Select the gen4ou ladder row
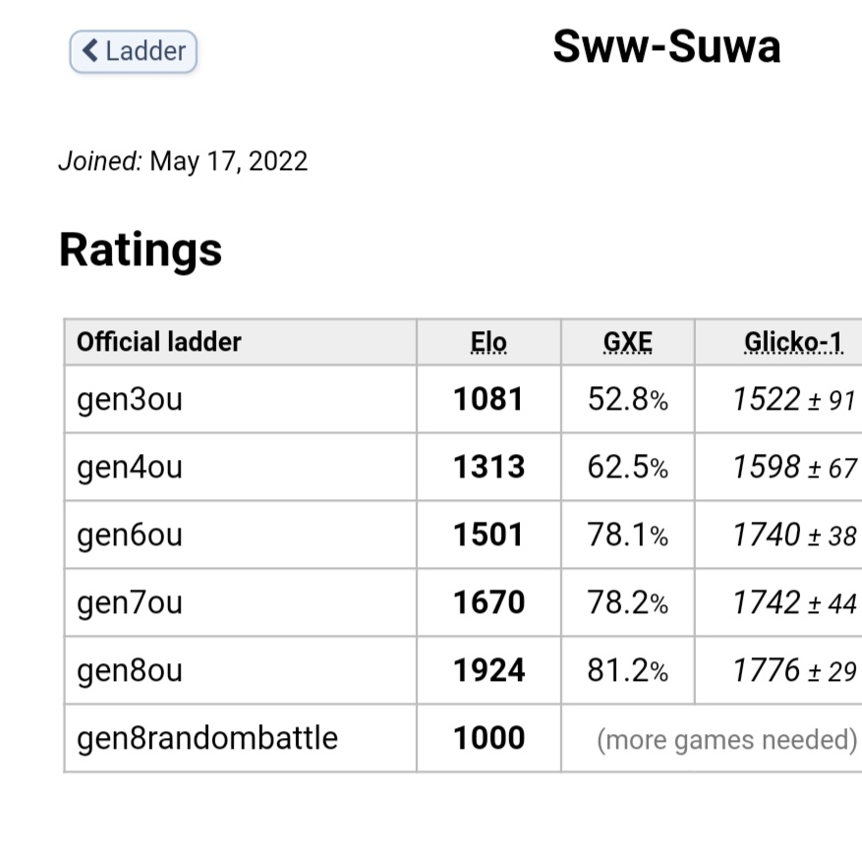Image resolution: width=862 pixels, height=848 pixels. (x=130, y=467)
